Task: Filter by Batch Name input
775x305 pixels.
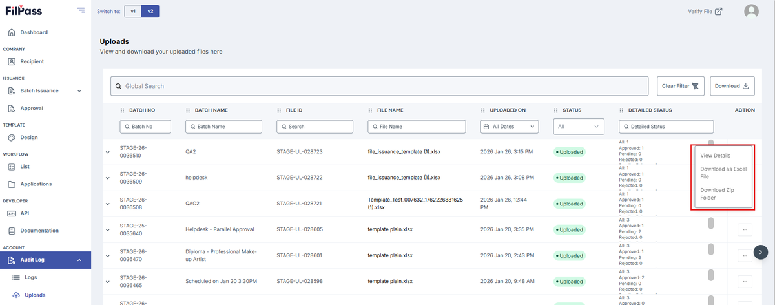Action: point(223,127)
